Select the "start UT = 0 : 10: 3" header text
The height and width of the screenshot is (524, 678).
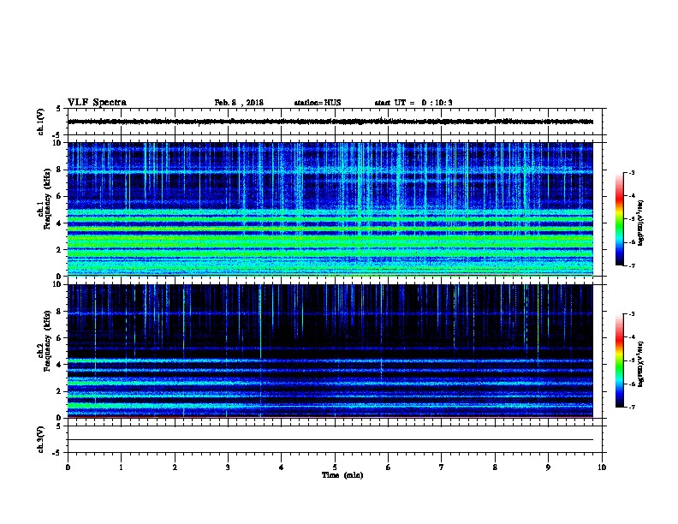[413, 103]
